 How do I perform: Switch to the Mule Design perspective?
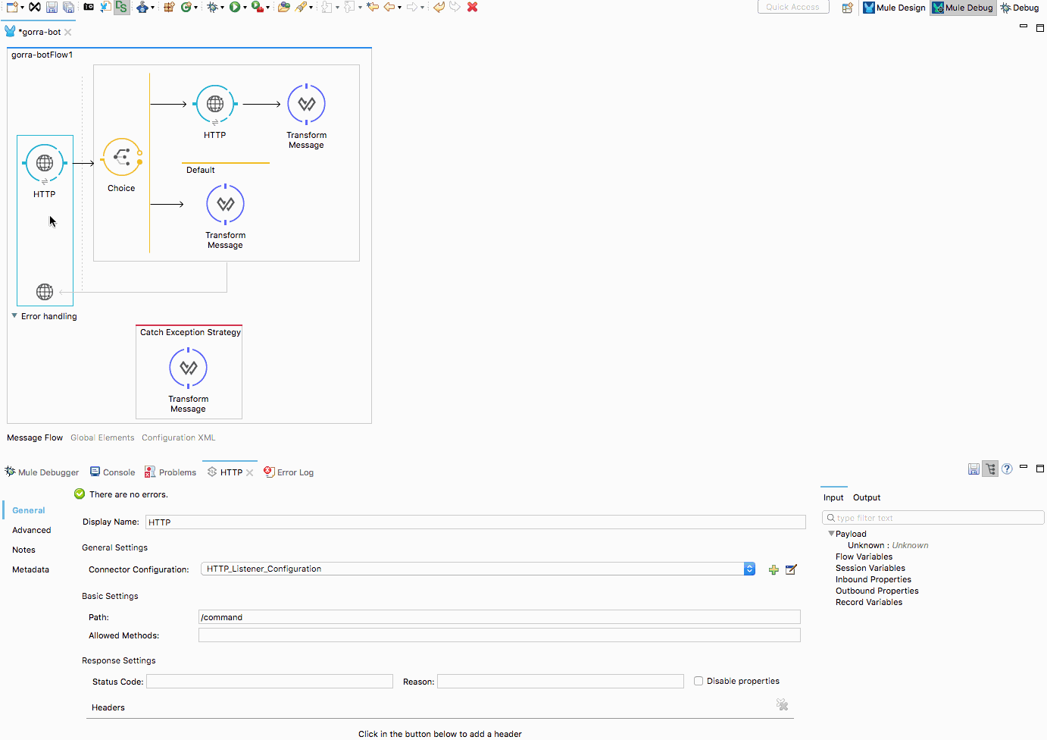tap(894, 8)
